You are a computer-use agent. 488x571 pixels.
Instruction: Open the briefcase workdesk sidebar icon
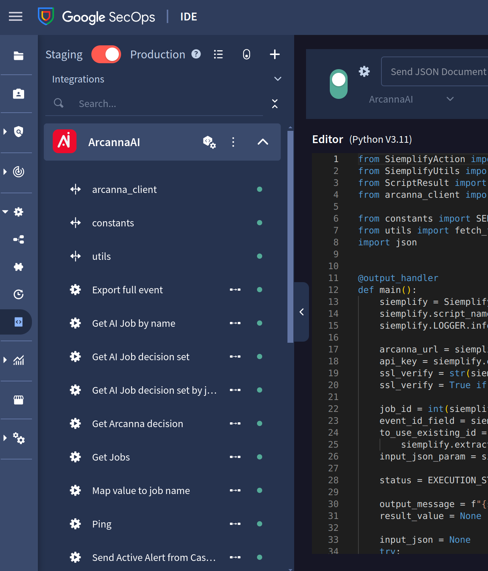point(19,94)
